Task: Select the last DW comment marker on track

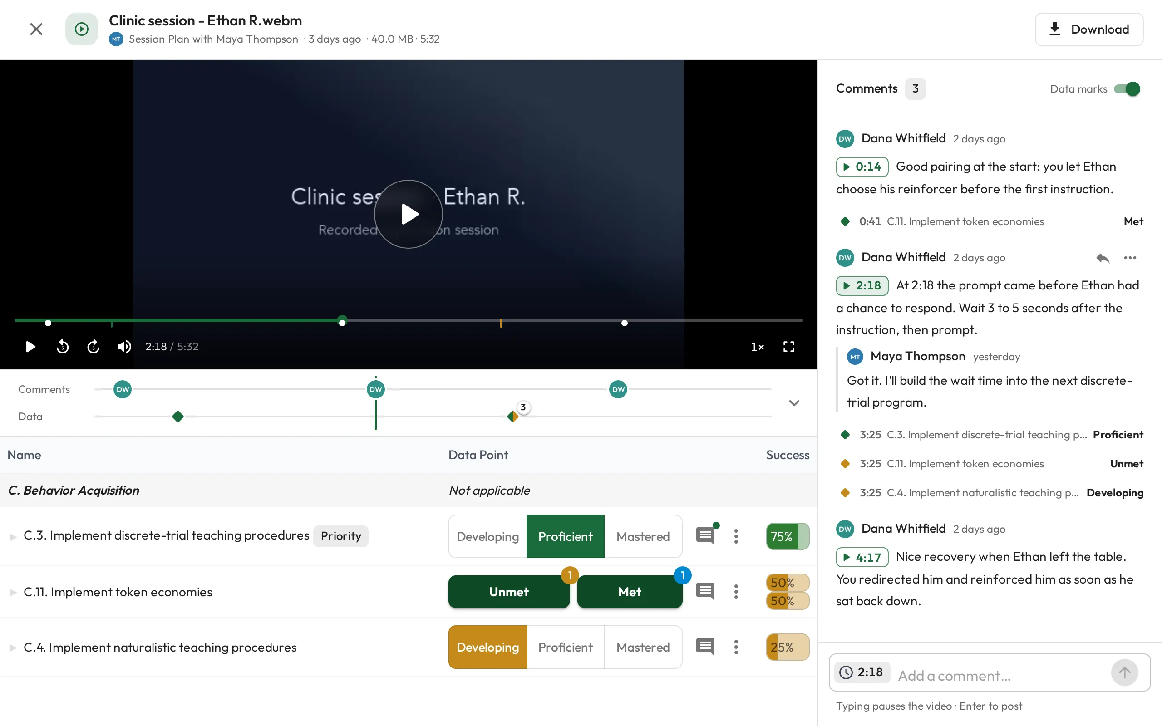Action: pyautogui.click(x=618, y=389)
